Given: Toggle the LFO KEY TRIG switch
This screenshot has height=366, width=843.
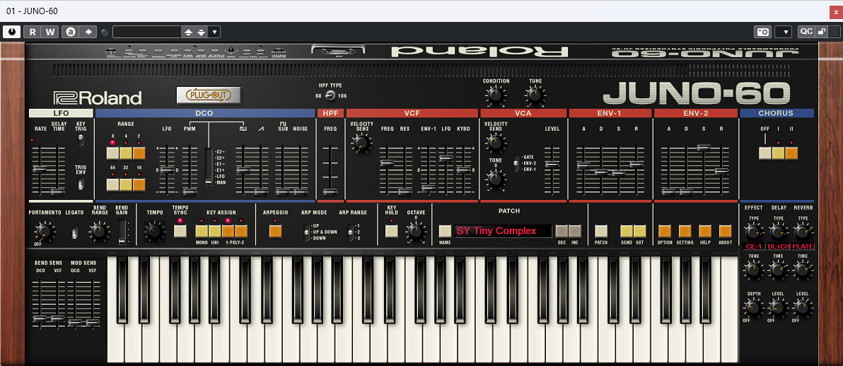Looking at the screenshot, I should 81,140.
